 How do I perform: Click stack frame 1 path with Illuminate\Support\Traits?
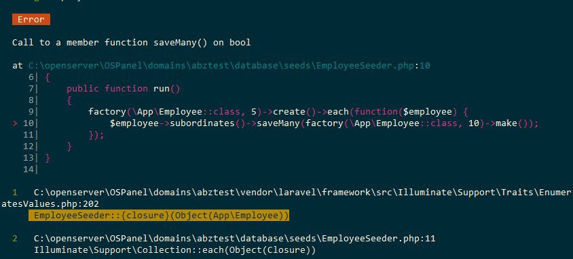302,193
